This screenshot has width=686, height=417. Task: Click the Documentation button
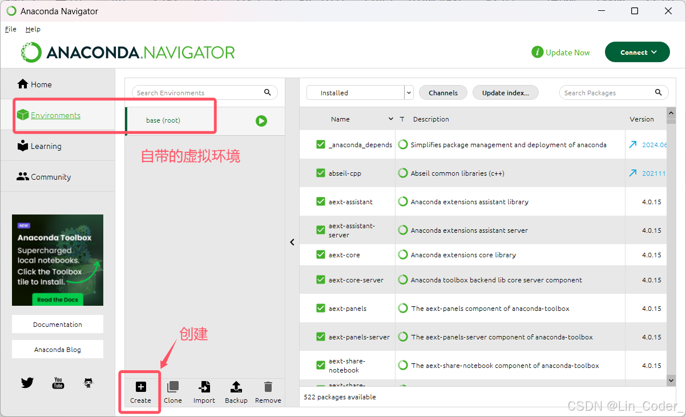(x=58, y=324)
